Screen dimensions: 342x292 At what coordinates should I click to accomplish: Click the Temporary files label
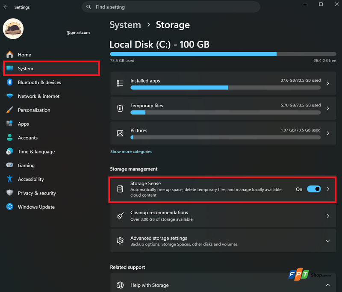(x=147, y=106)
